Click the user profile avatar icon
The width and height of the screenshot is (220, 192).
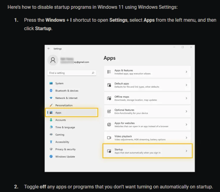(x=53, y=60)
